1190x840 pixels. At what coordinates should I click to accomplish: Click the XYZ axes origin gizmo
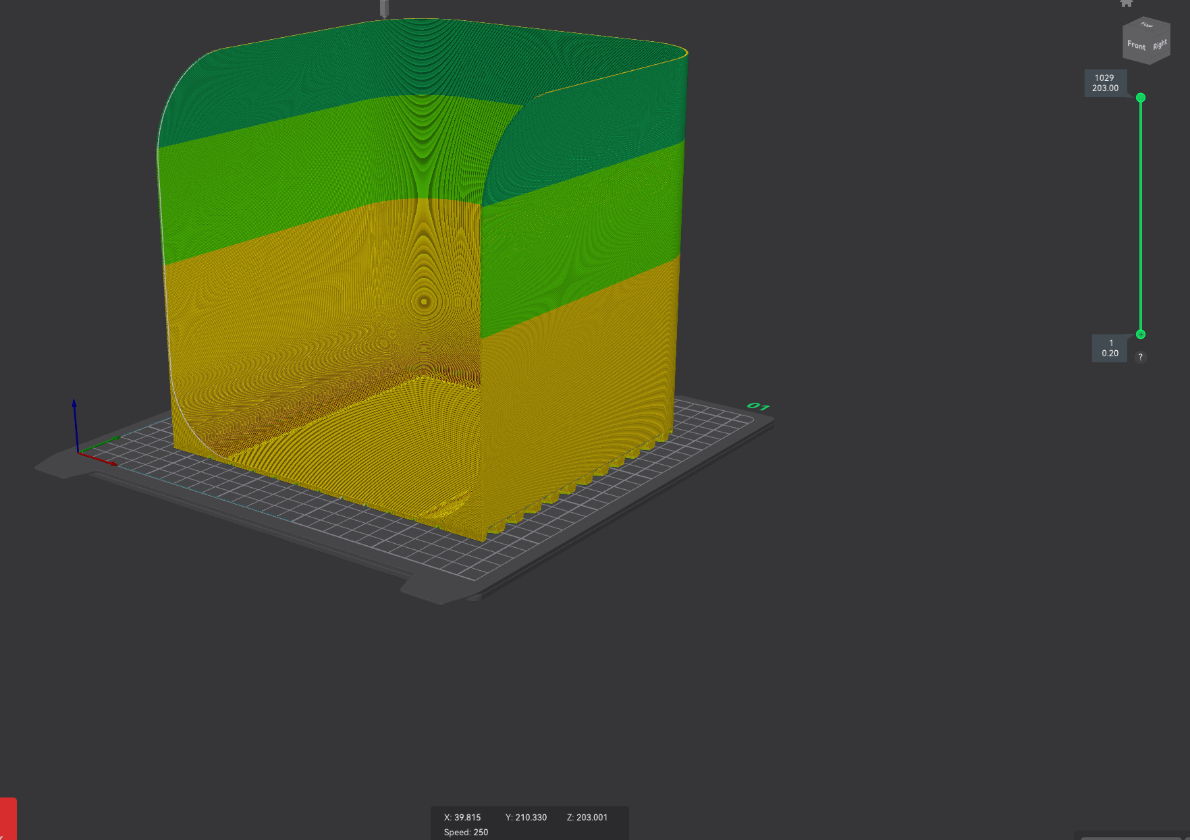pos(78,451)
